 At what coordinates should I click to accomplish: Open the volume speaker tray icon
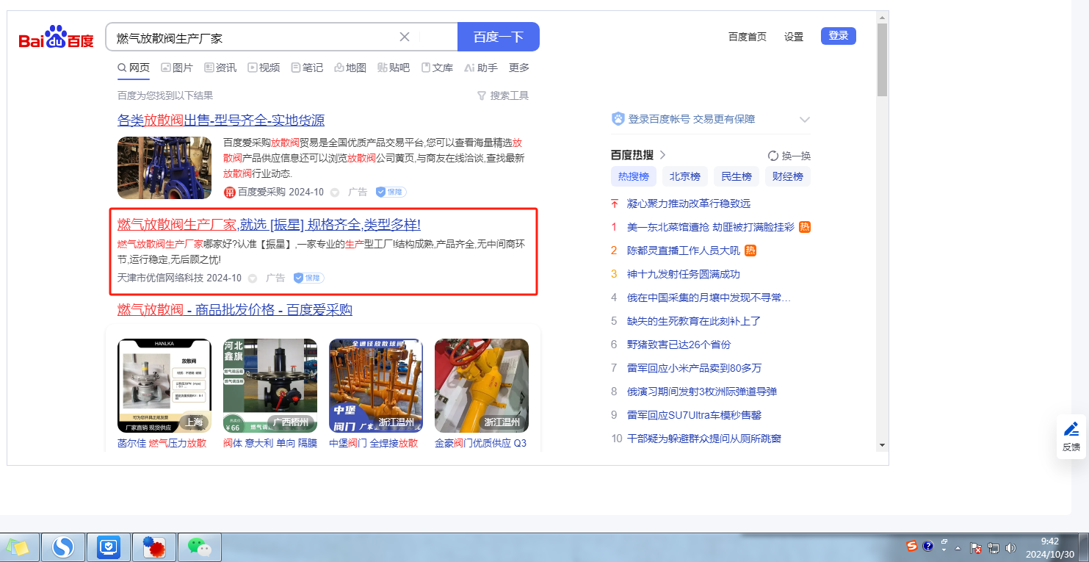pos(1010,547)
